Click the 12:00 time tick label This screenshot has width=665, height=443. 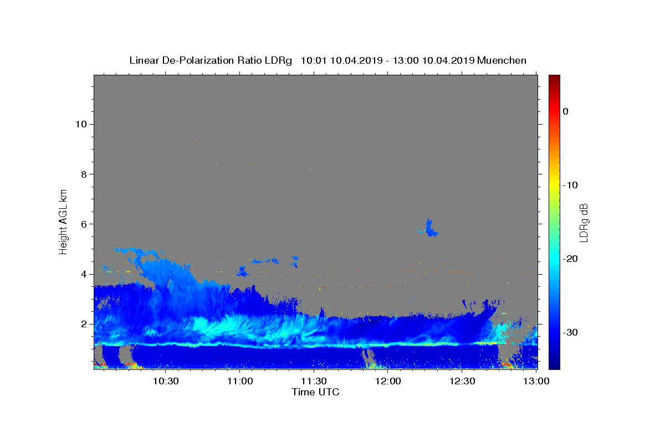click(388, 381)
